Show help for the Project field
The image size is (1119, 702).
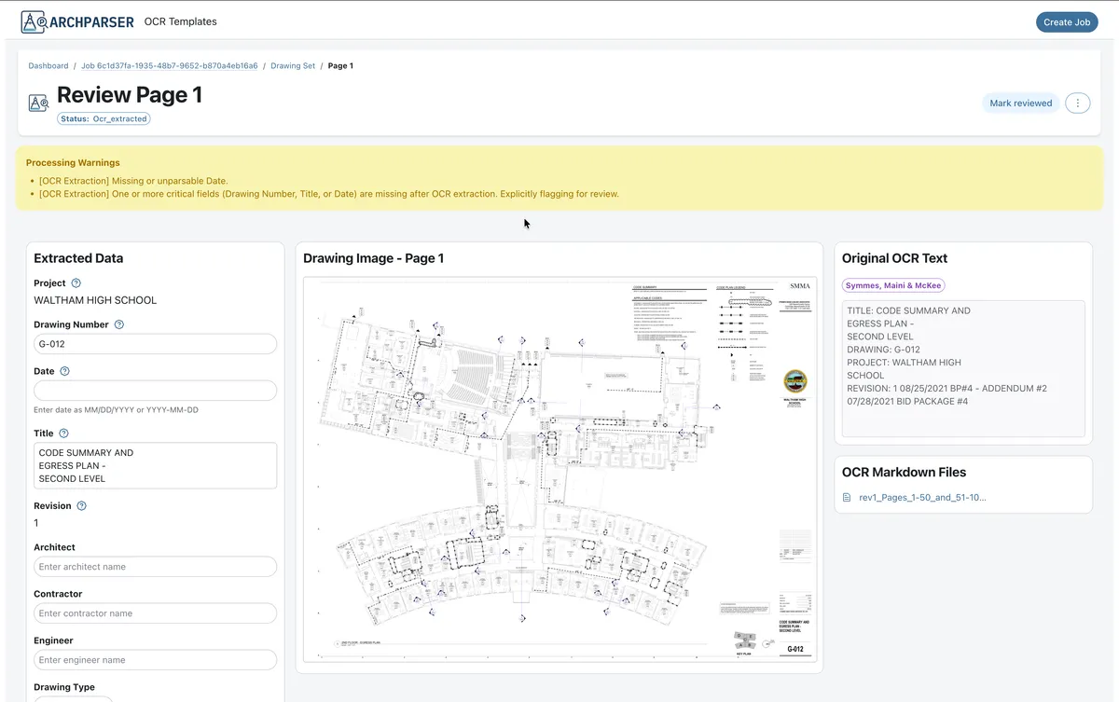(x=76, y=283)
